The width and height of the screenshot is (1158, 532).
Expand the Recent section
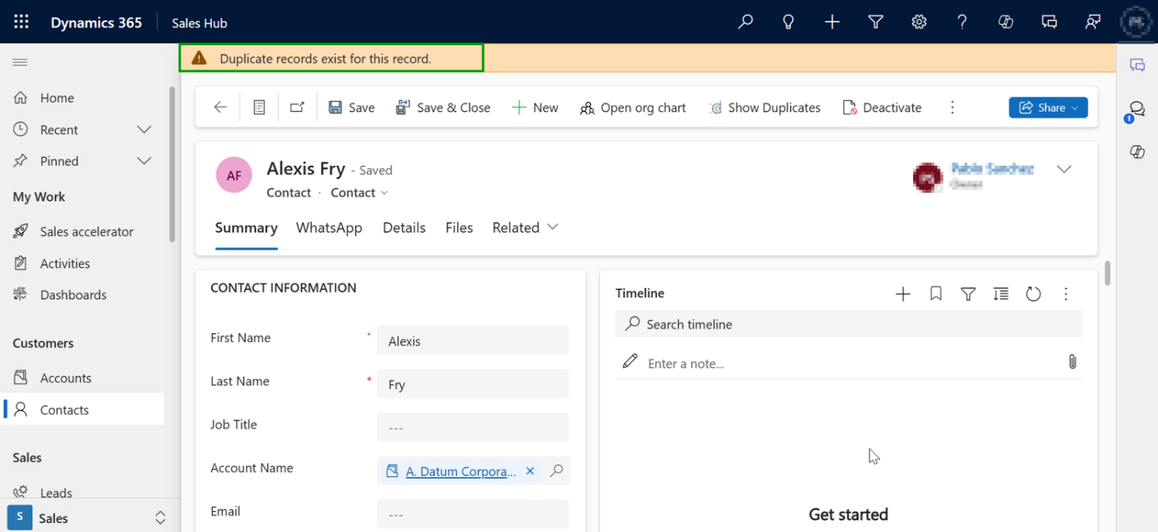[143, 129]
